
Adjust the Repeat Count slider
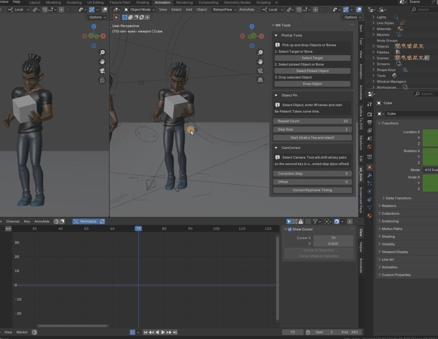312,121
